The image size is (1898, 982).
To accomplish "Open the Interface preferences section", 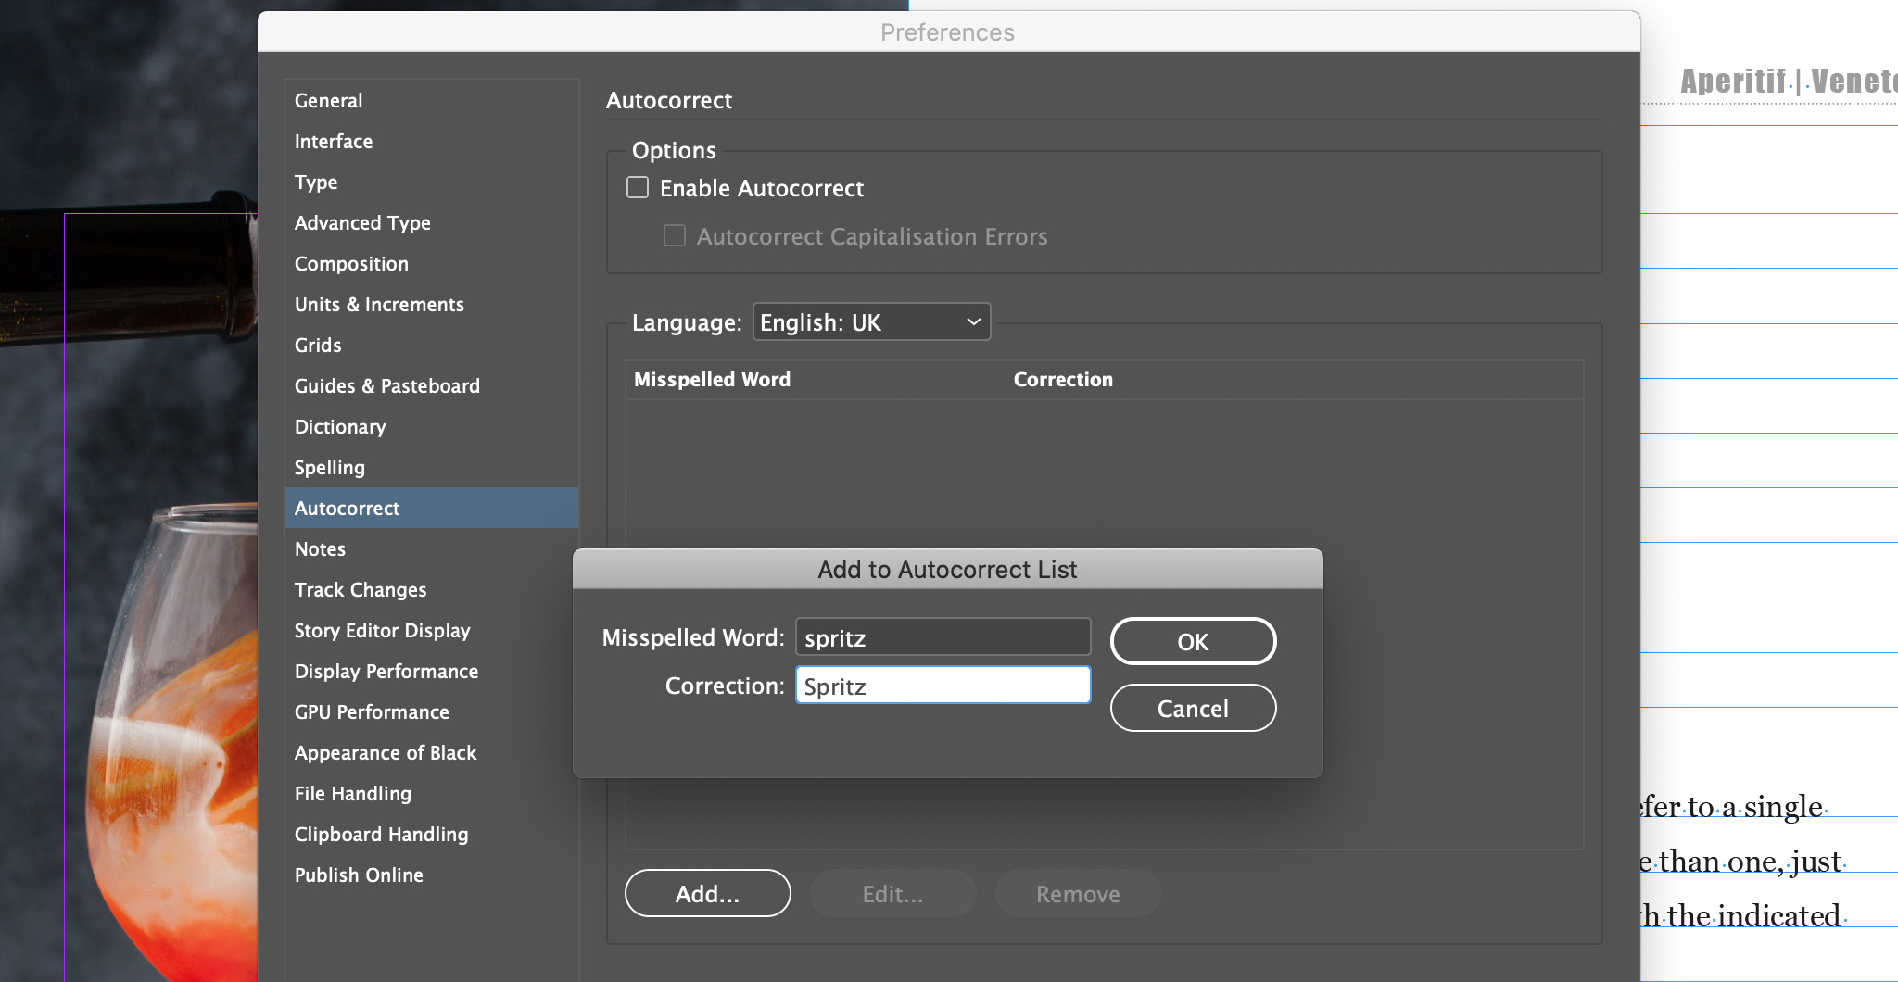I will click(333, 141).
